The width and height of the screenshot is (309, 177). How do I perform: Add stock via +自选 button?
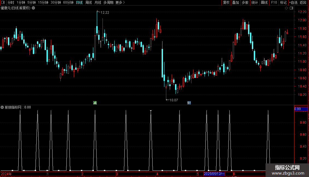click(293, 2)
